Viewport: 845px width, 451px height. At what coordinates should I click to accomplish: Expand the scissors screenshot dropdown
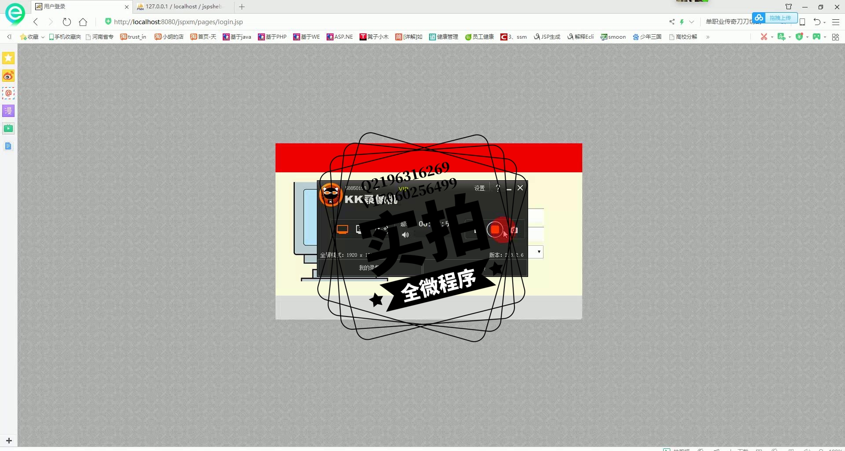tap(772, 37)
